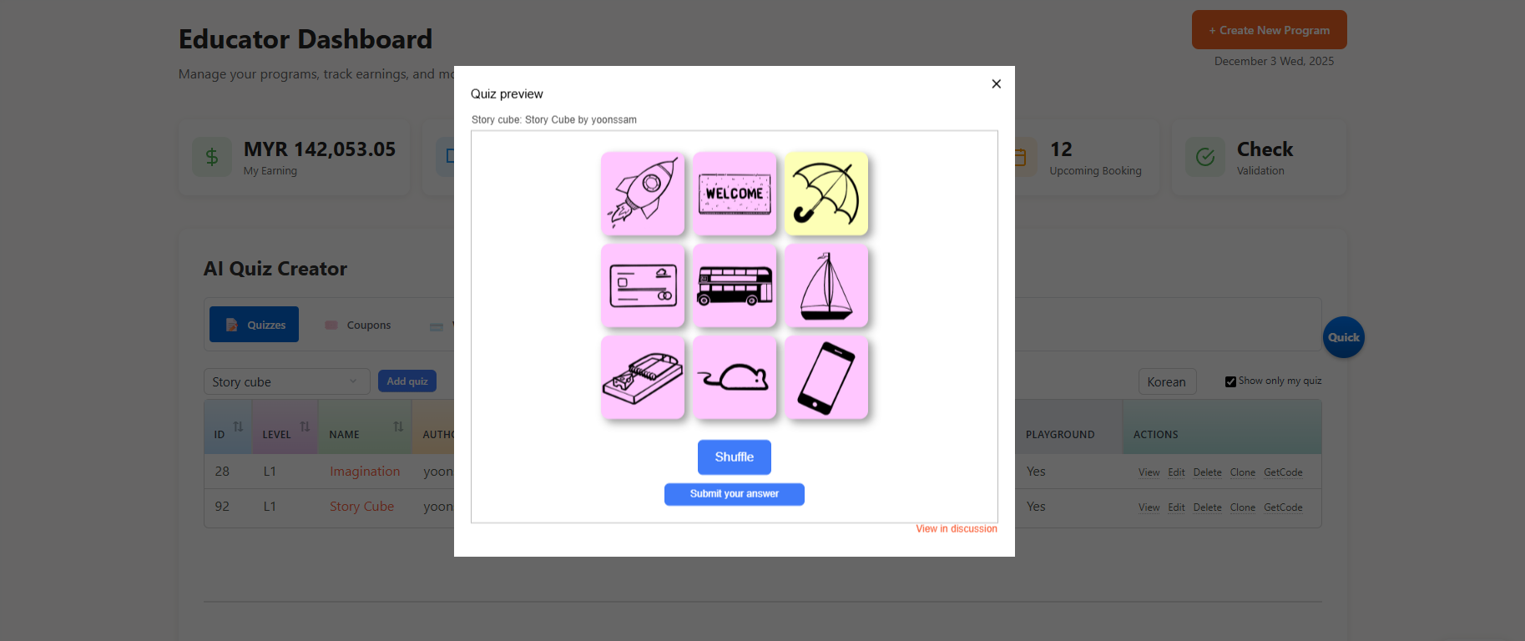
Task: Open View in discussion link
Action: point(957,529)
